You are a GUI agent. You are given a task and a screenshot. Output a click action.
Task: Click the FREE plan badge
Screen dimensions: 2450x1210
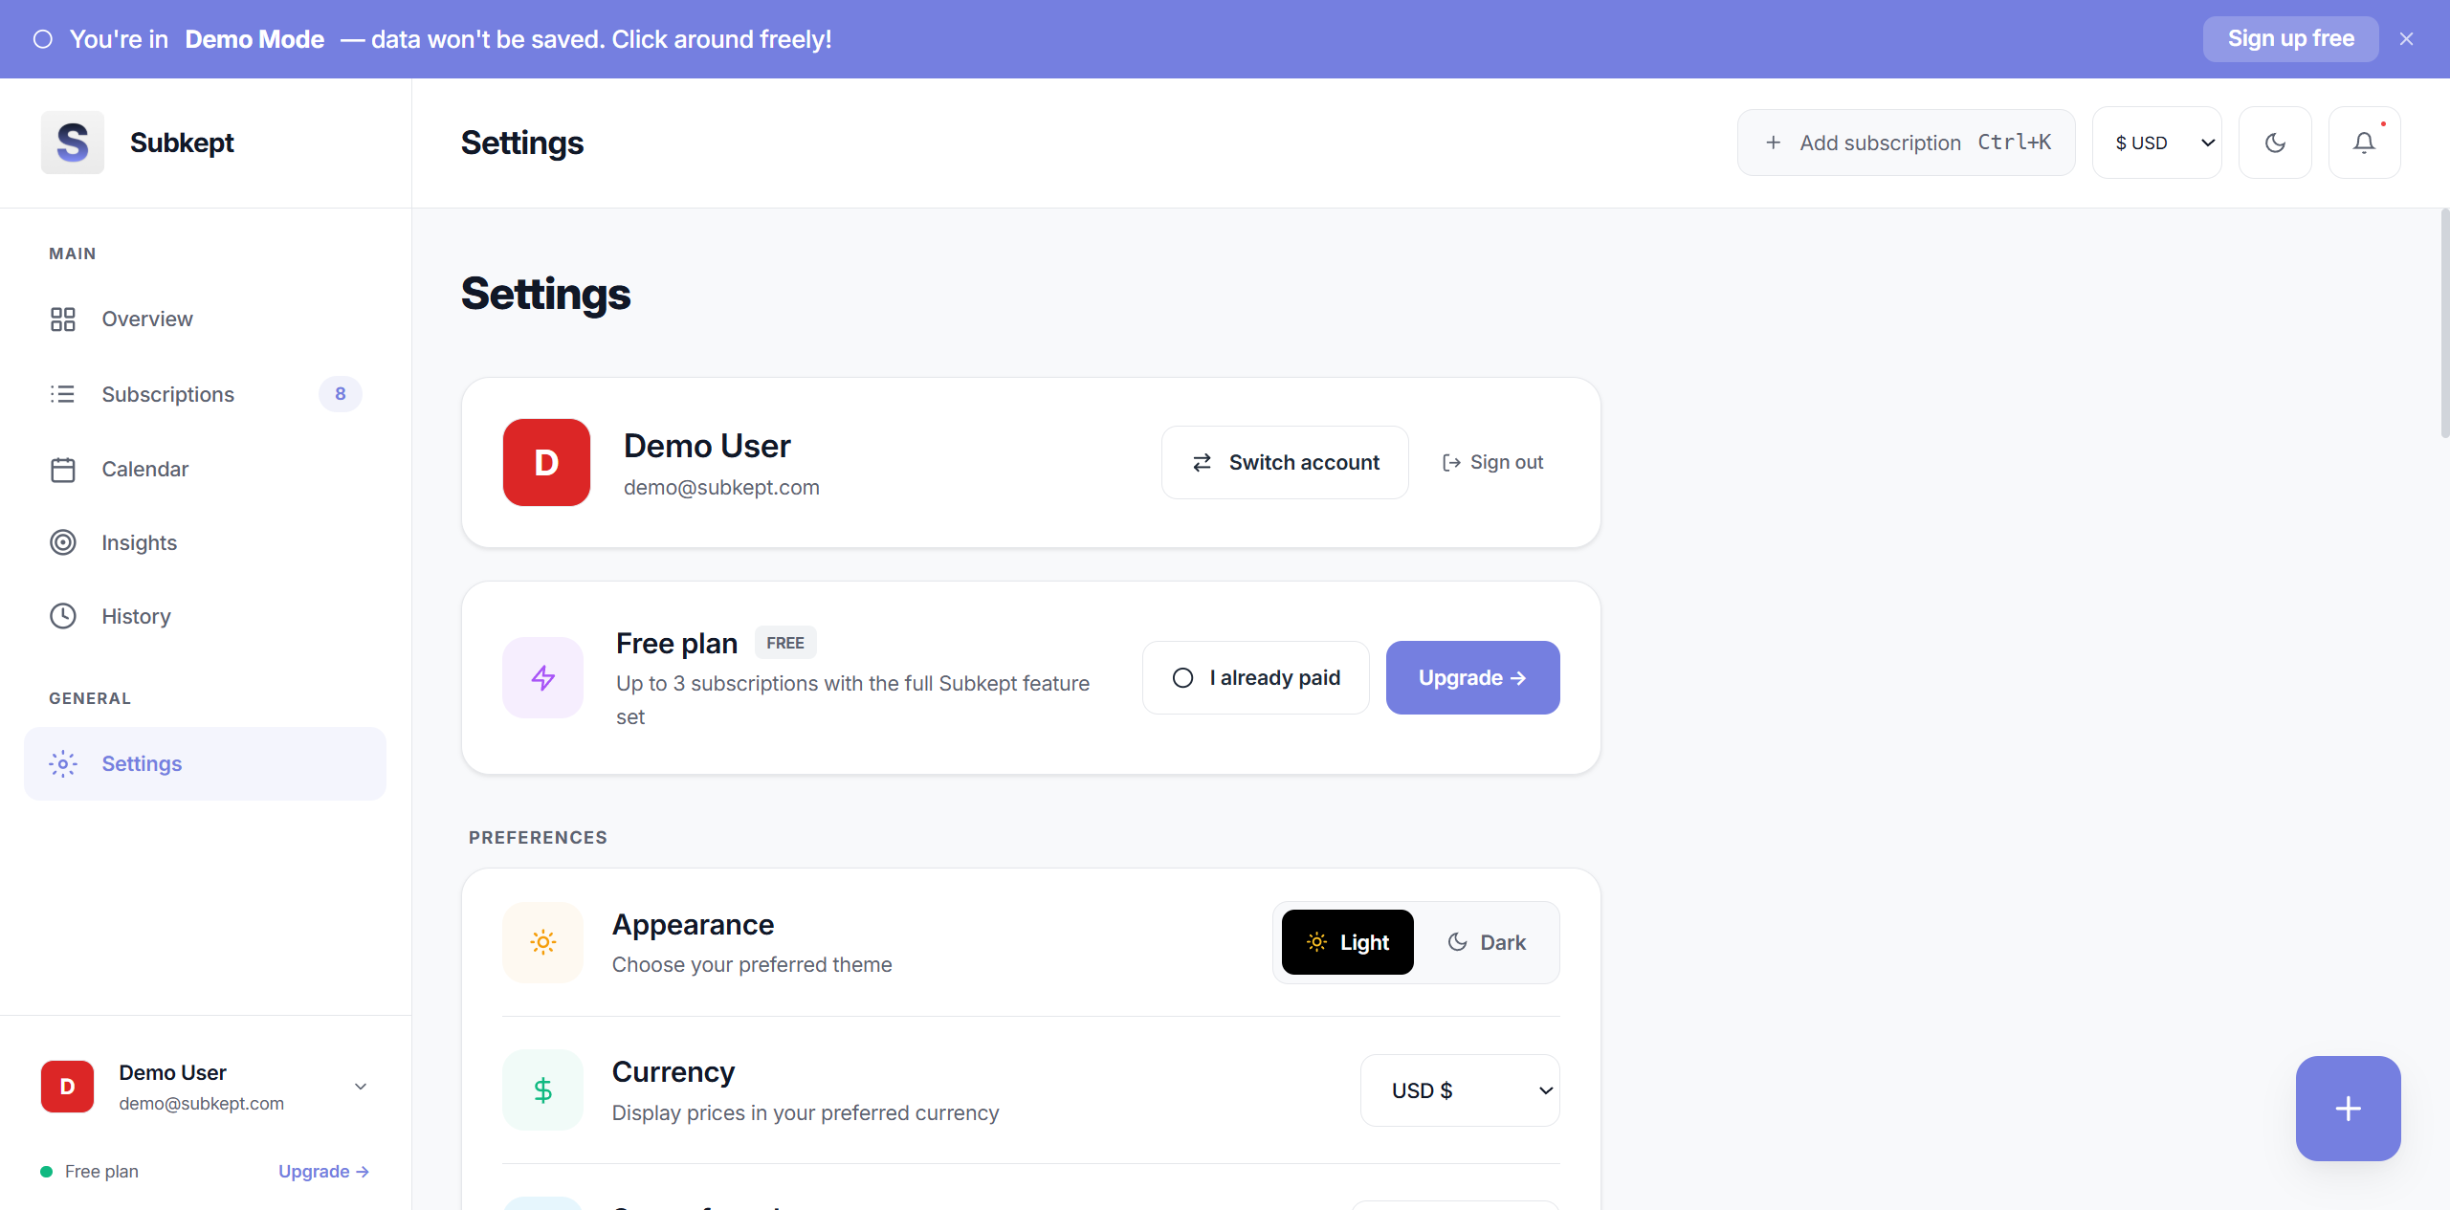pos(785,644)
